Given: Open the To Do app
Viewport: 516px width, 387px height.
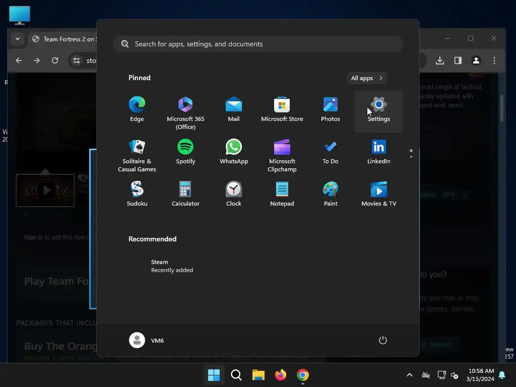Looking at the screenshot, I should point(331,152).
